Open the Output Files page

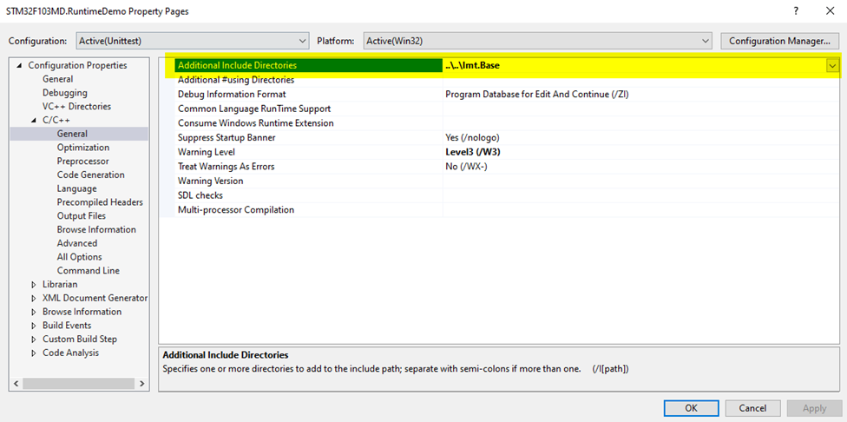click(81, 215)
